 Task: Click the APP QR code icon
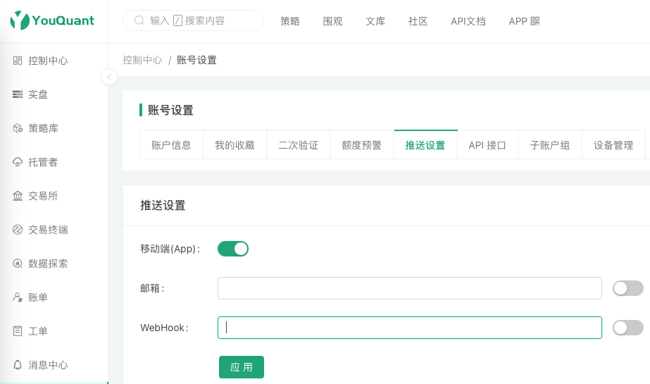click(x=535, y=20)
